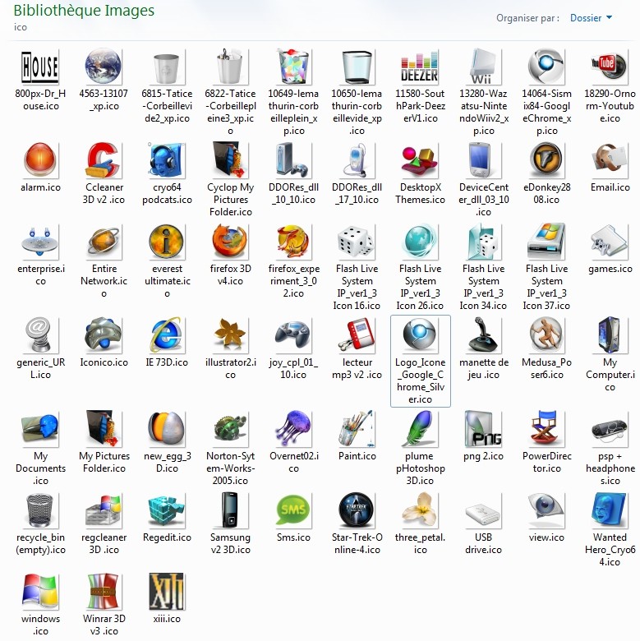
Task: Select the Medusa_Poser6.ico icon
Action: click(546, 335)
